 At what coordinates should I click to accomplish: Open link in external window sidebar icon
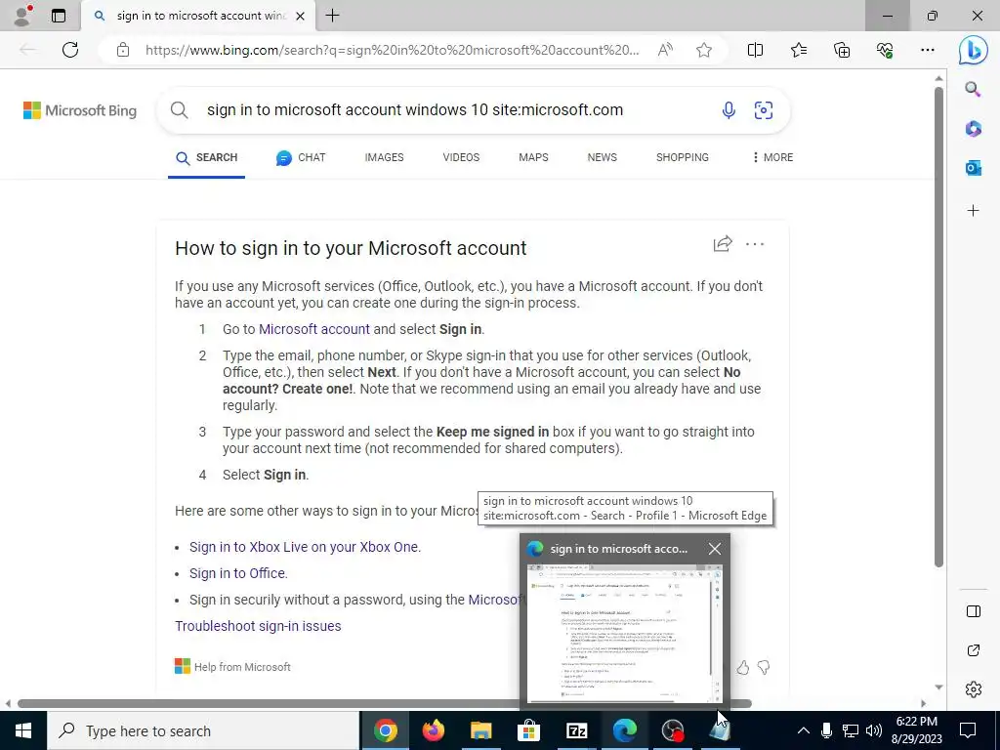974,650
